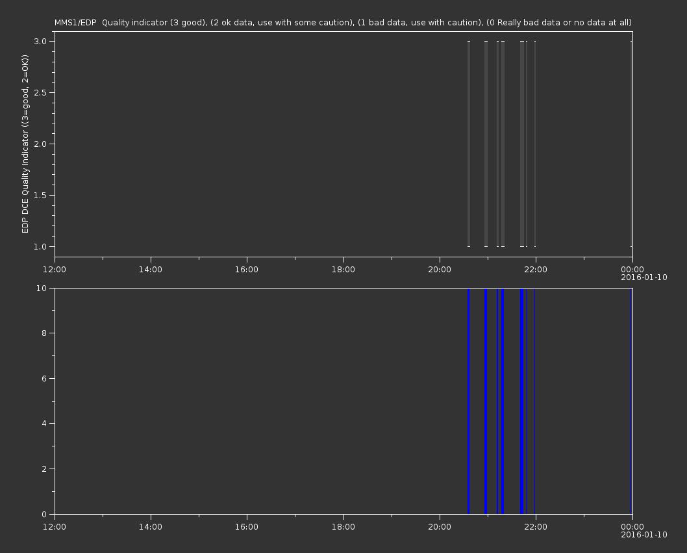This screenshot has width=687, height=553.
Task: Click the 2.5 tick label on upper plot
Action: coord(40,92)
